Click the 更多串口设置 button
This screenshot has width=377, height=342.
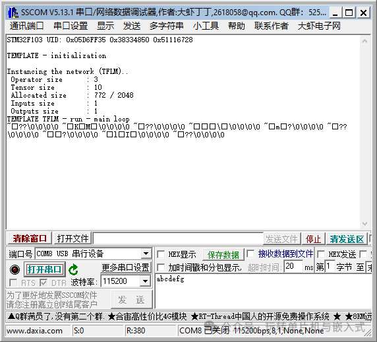pos(125,267)
